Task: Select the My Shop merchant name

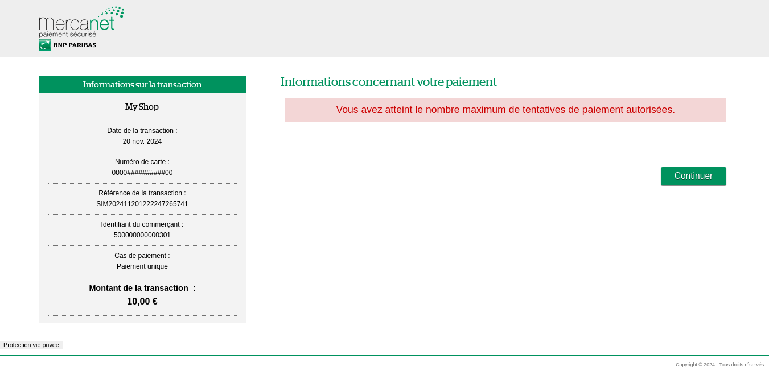Action: pyautogui.click(x=142, y=107)
